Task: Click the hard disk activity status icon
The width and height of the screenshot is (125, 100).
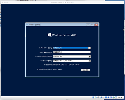Action: (93, 97)
